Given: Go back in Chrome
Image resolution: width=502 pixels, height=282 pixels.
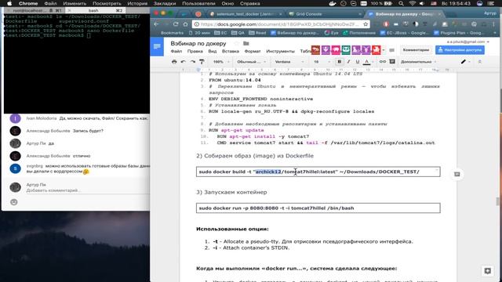Looking at the screenshot, I should (157, 24).
